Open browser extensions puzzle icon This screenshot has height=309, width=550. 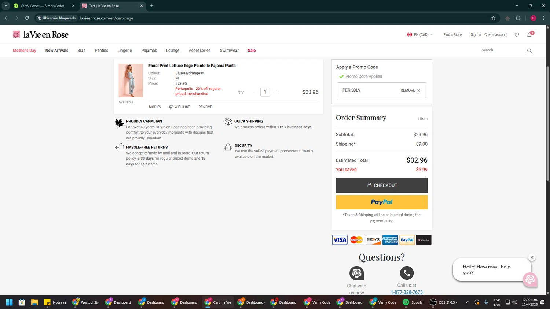[x=518, y=18]
